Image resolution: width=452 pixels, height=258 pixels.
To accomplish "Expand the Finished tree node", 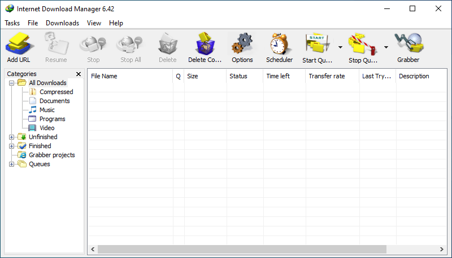I will click(x=11, y=146).
